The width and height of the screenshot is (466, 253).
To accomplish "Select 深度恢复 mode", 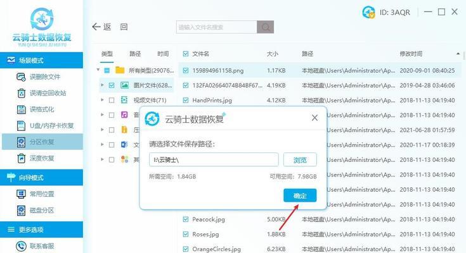I will 42,158.
